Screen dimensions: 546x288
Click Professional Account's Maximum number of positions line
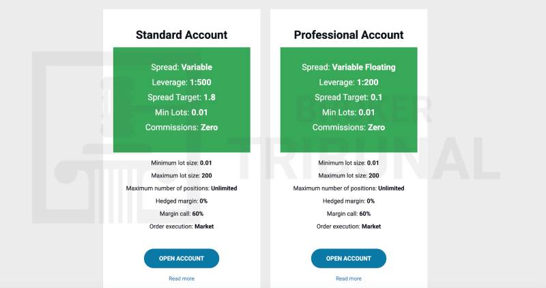pos(349,188)
